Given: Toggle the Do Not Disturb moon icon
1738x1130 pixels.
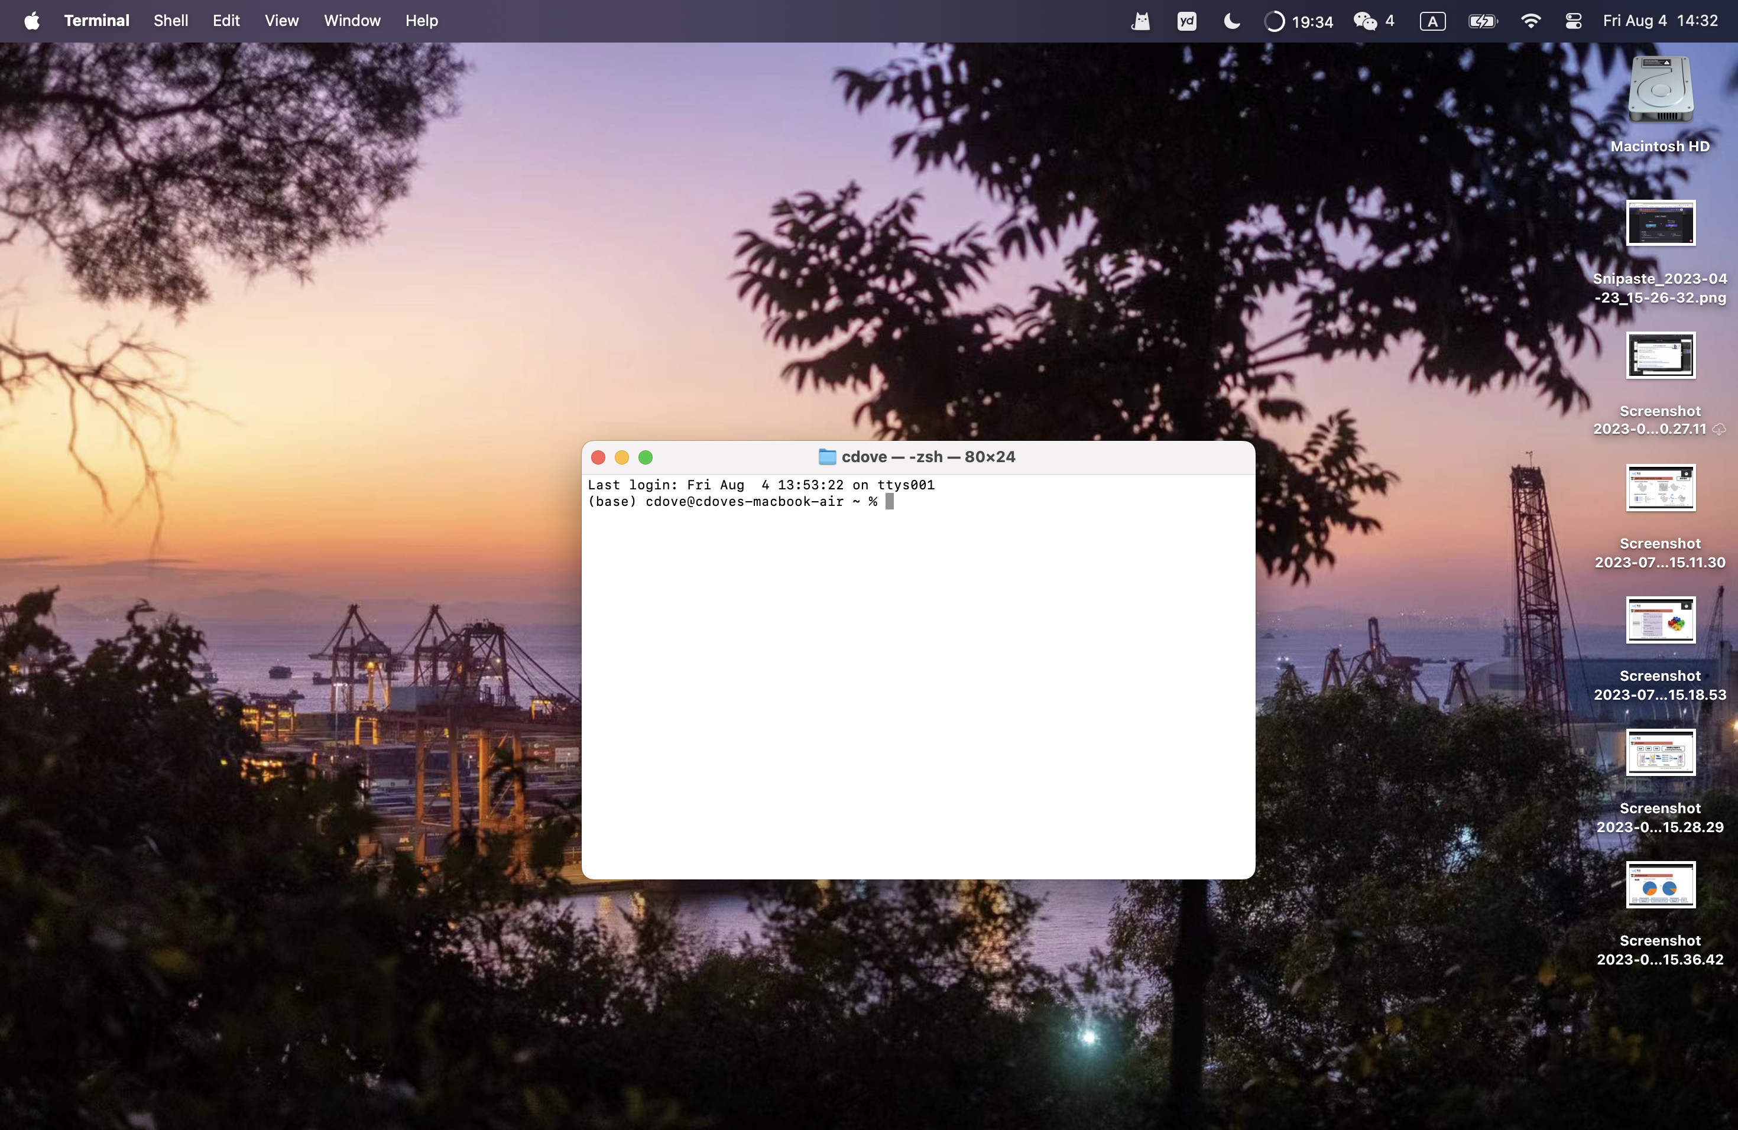Looking at the screenshot, I should coord(1231,21).
